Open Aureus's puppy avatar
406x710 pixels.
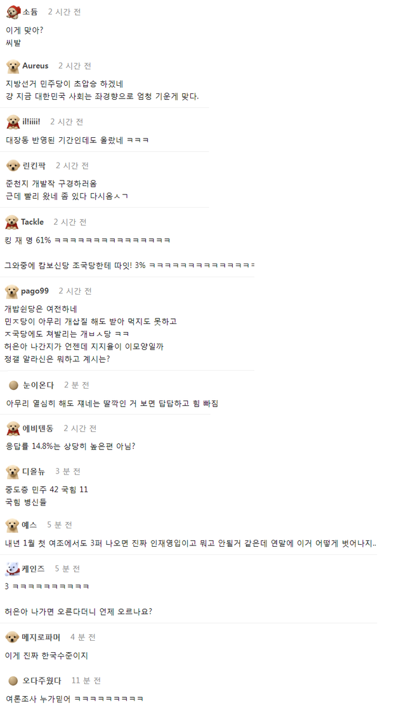13,66
